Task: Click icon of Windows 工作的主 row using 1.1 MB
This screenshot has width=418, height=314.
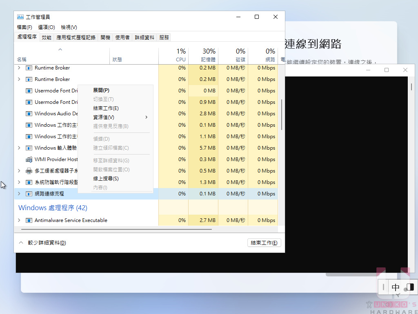Action: [29, 137]
